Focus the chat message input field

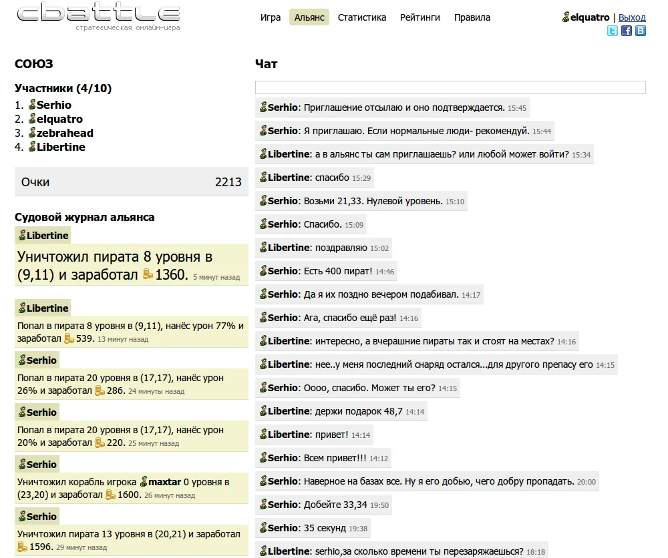(450, 87)
